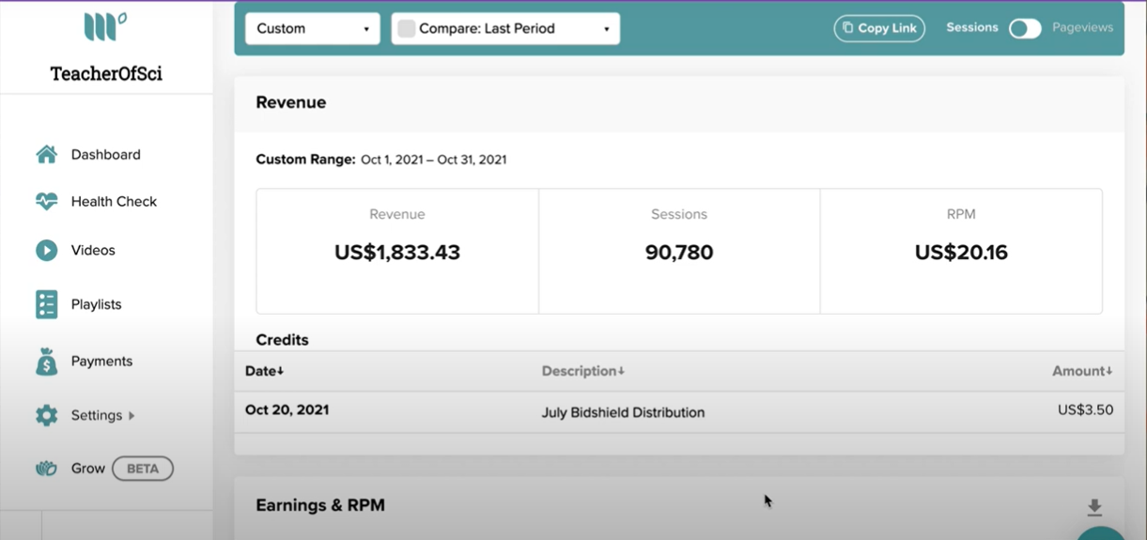This screenshot has height=540, width=1147.
Task: Click the Pageviews label
Action: tap(1082, 27)
